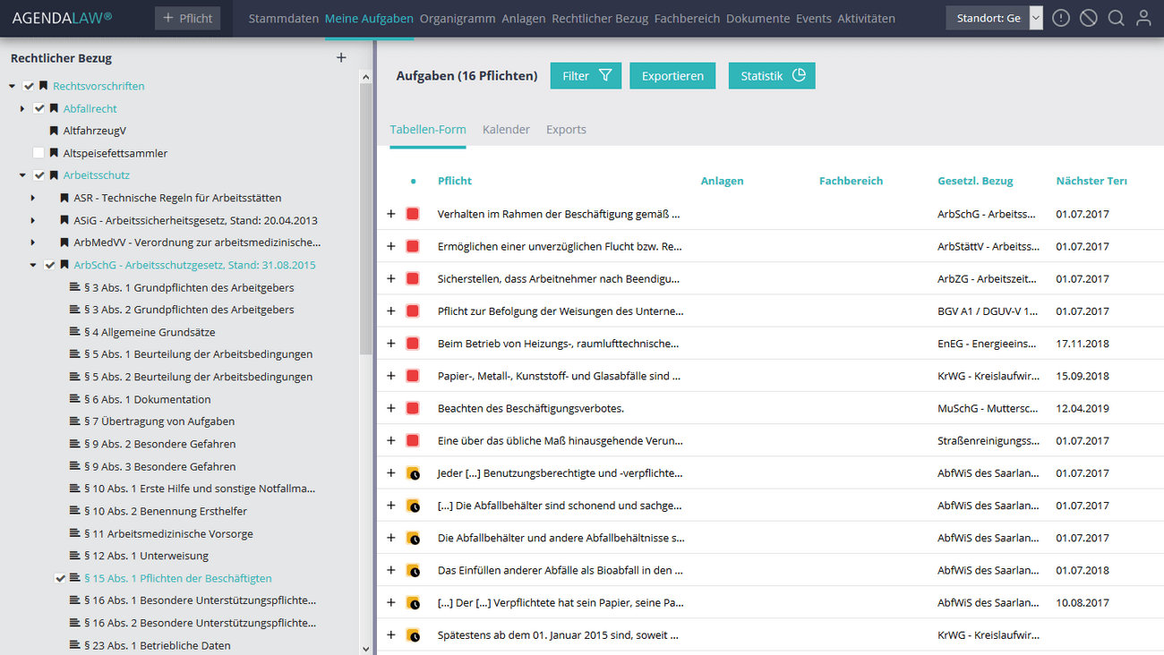1164x655 pixels.
Task: Click the + Pflicht button
Action: click(x=187, y=18)
